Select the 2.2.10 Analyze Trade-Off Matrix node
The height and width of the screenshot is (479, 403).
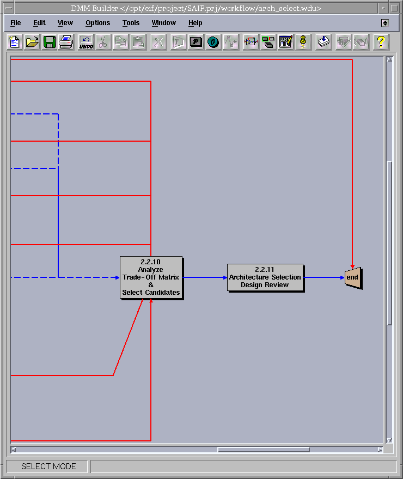151,277
